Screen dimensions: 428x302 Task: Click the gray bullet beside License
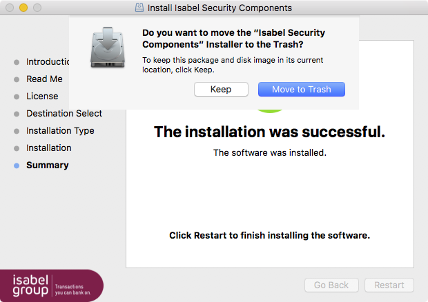[17, 97]
